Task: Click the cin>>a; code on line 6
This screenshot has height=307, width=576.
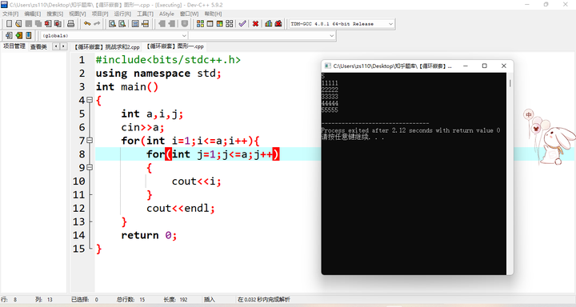Action: coord(142,127)
